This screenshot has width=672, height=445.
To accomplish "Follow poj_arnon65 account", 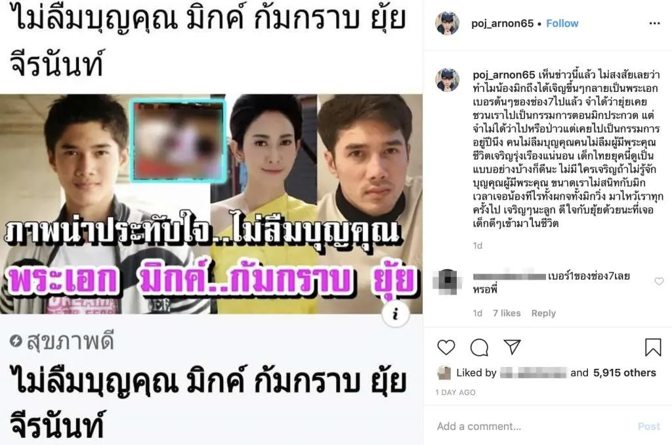I will pyautogui.click(x=562, y=23).
